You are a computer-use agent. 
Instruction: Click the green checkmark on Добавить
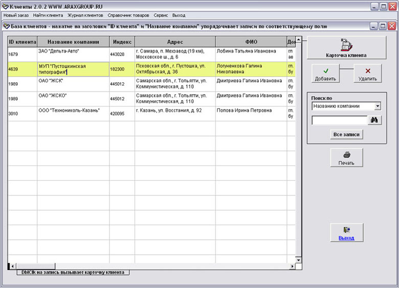coord(325,71)
